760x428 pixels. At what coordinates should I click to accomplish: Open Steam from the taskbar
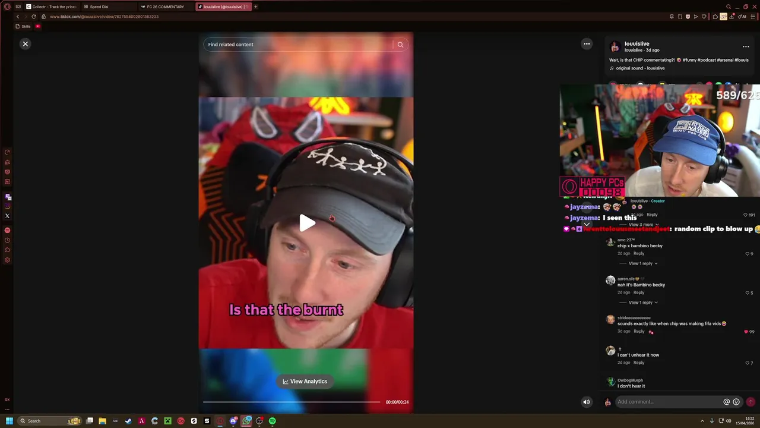128,421
